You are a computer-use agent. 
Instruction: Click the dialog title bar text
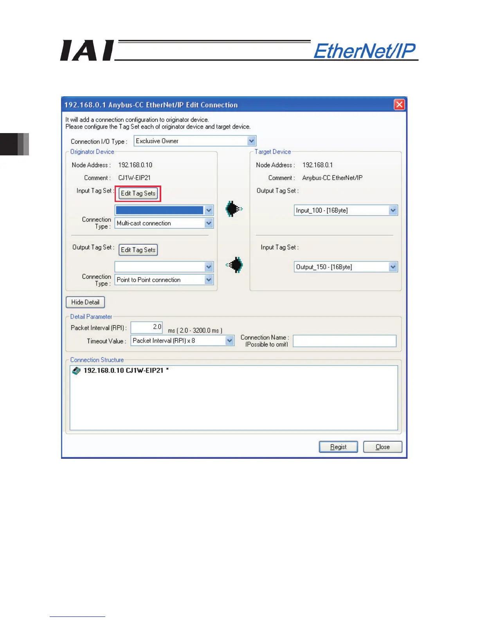click(x=151, y=105)
